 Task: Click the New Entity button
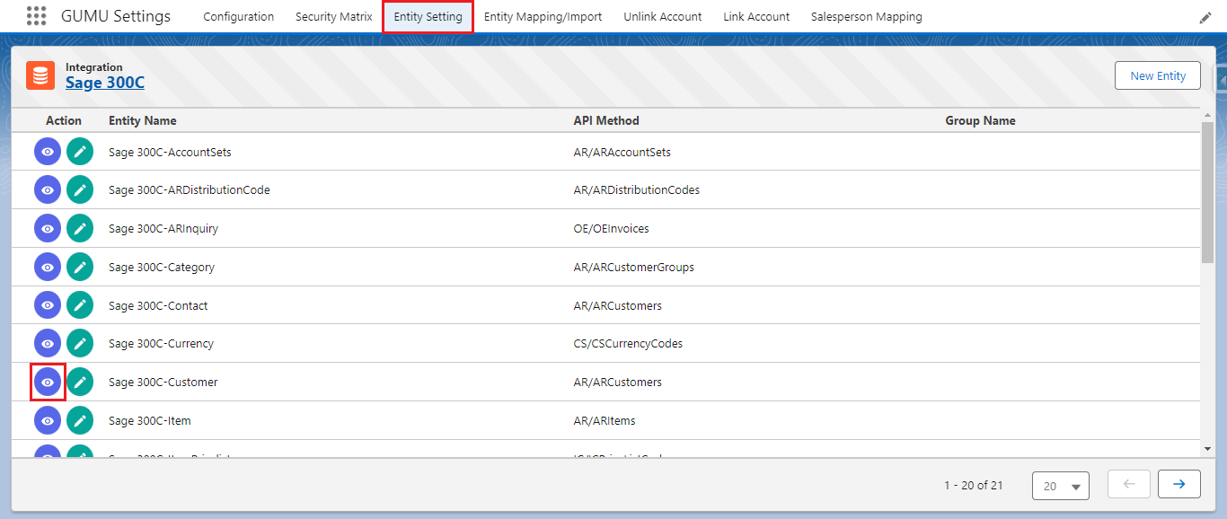1158,75
